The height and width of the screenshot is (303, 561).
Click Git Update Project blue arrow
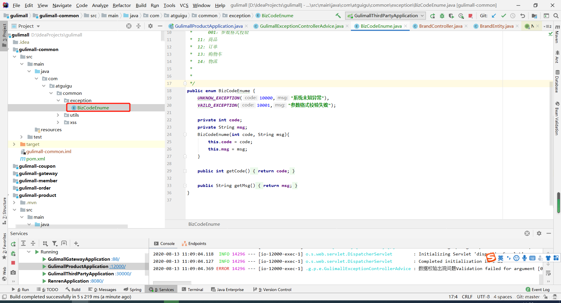[494, 16]
